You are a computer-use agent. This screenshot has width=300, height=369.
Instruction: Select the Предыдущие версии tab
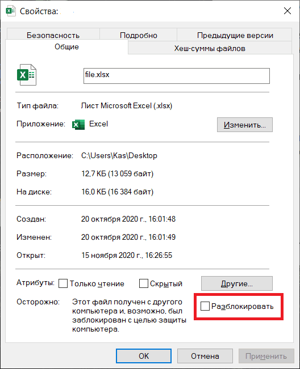(235, 35)
